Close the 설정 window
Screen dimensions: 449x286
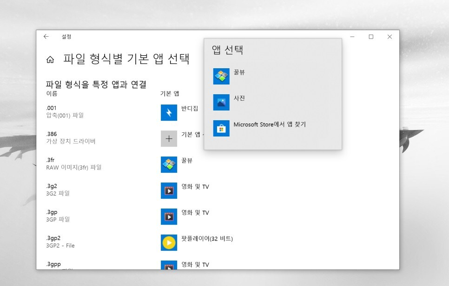(x=390, y=37)
